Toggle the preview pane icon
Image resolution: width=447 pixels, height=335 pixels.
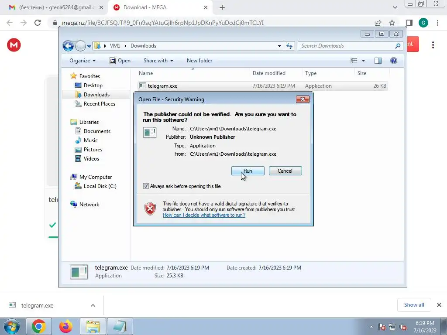pos(378,61)
